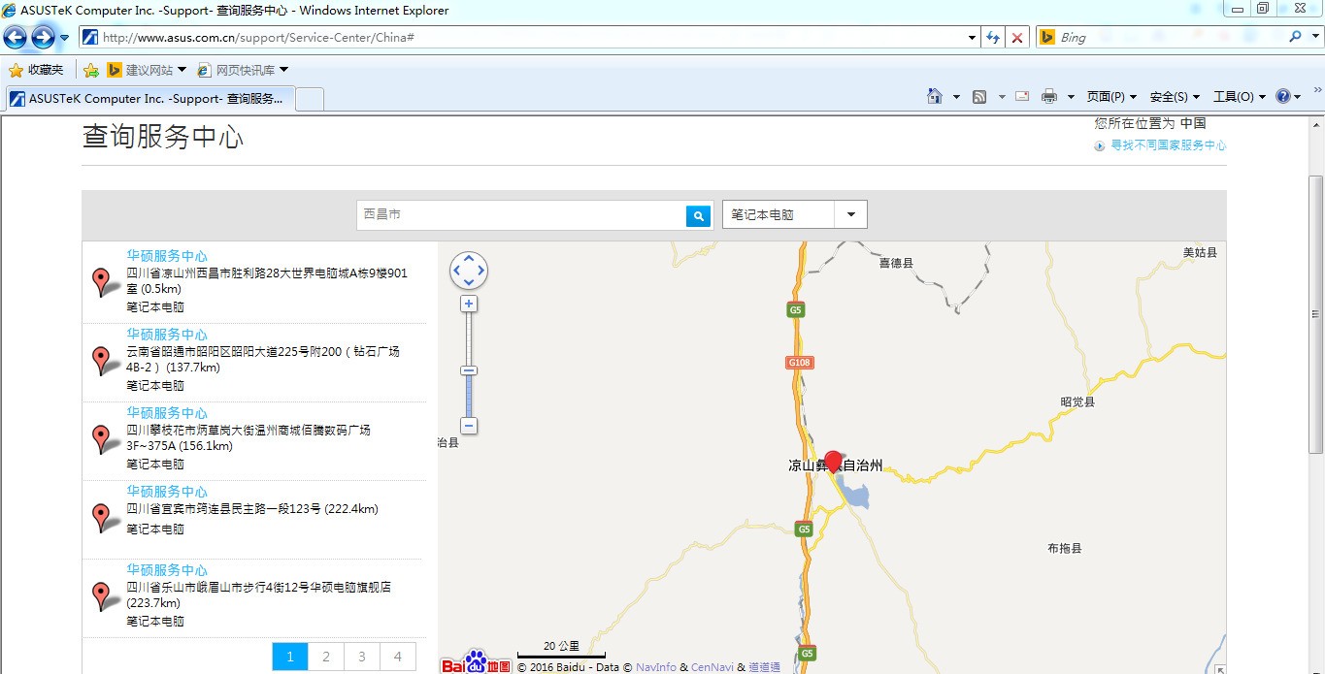Select the ASUSTeK Computer Inc. Support tab

[149, 99]
